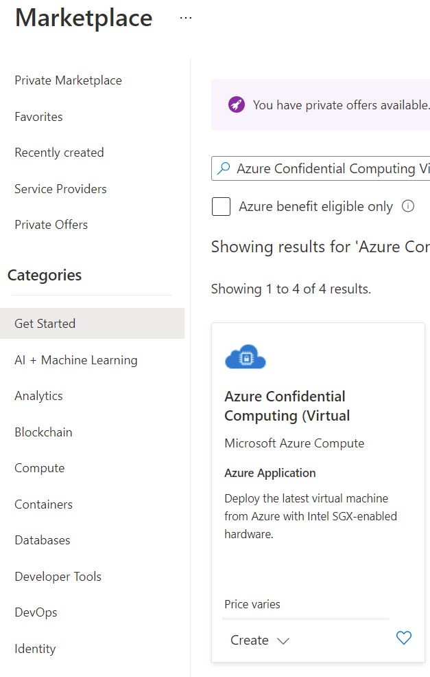Open the Service Providers page
This screenshot has width=430, height=677.
[60, 188]
